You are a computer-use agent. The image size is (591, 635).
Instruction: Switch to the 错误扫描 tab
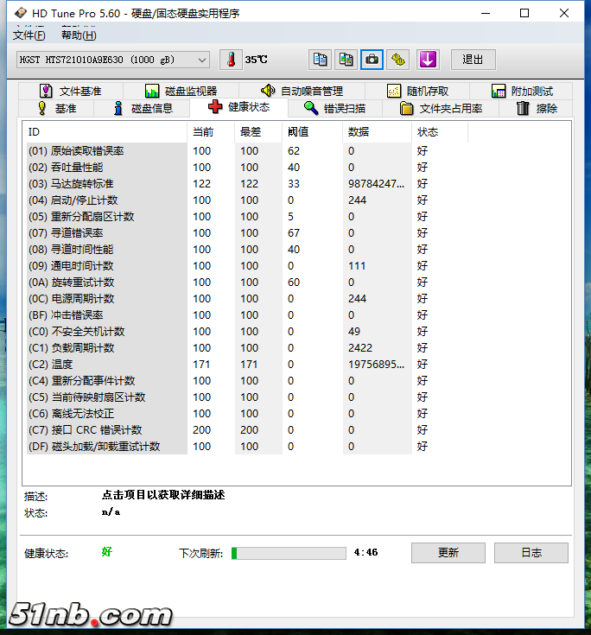334,108
